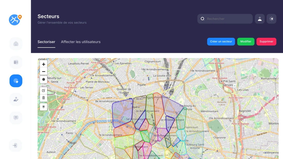
Task: Click the red Supprimer button
Action: (266, 41)
